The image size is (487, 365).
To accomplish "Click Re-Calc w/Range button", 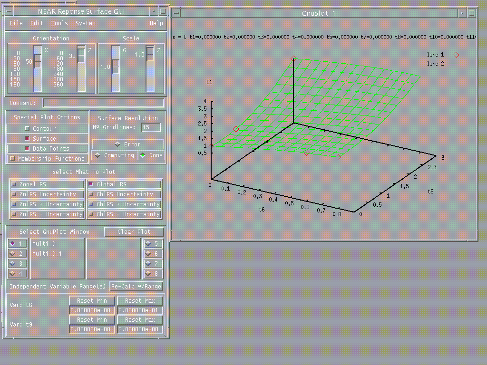I will click(x=136, y=287).
